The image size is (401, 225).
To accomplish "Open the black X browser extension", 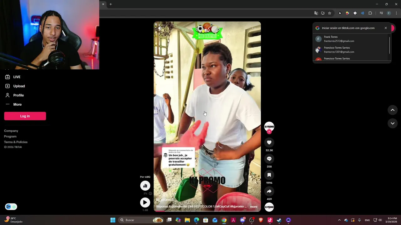I will 340,13.
